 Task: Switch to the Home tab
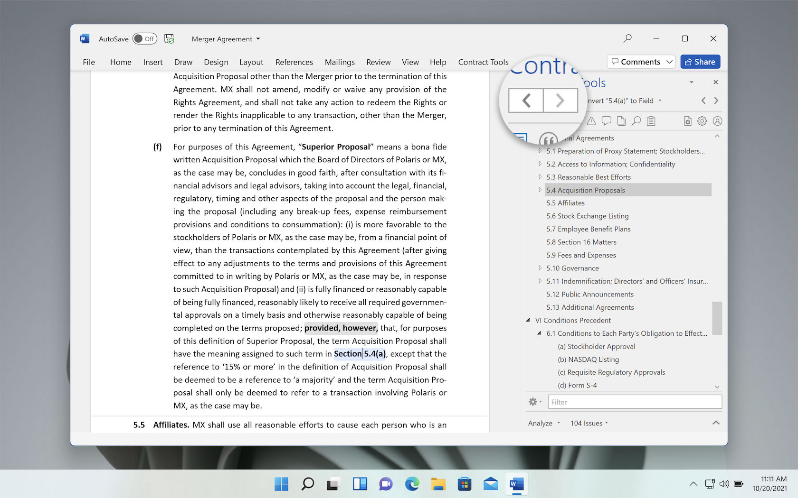tap(121, 62)
